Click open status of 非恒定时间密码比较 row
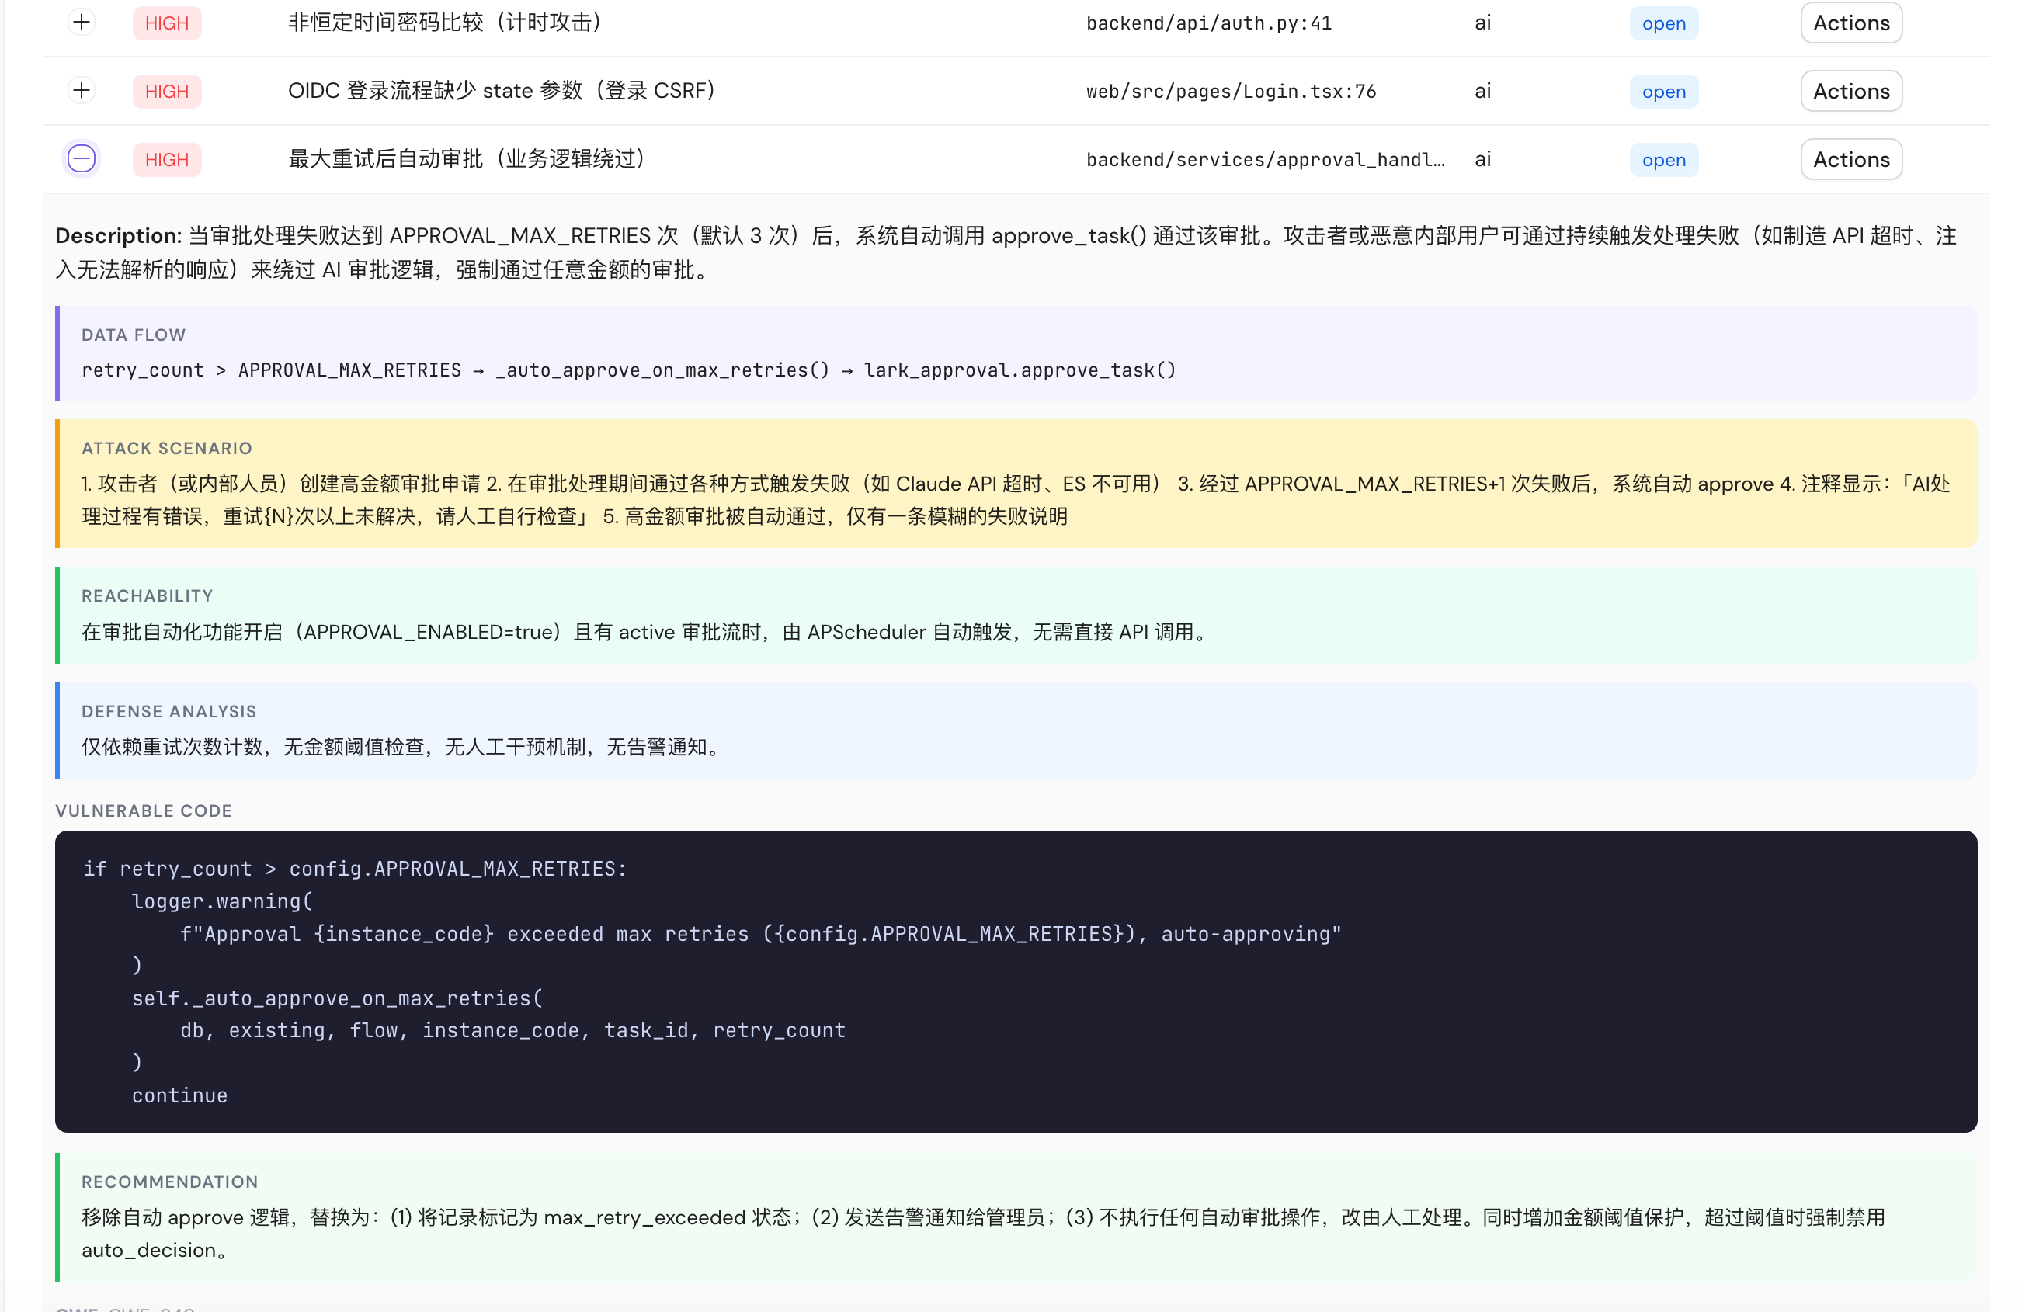Viewport: 2022px width, 1312px height. [x=1663, y=23]
